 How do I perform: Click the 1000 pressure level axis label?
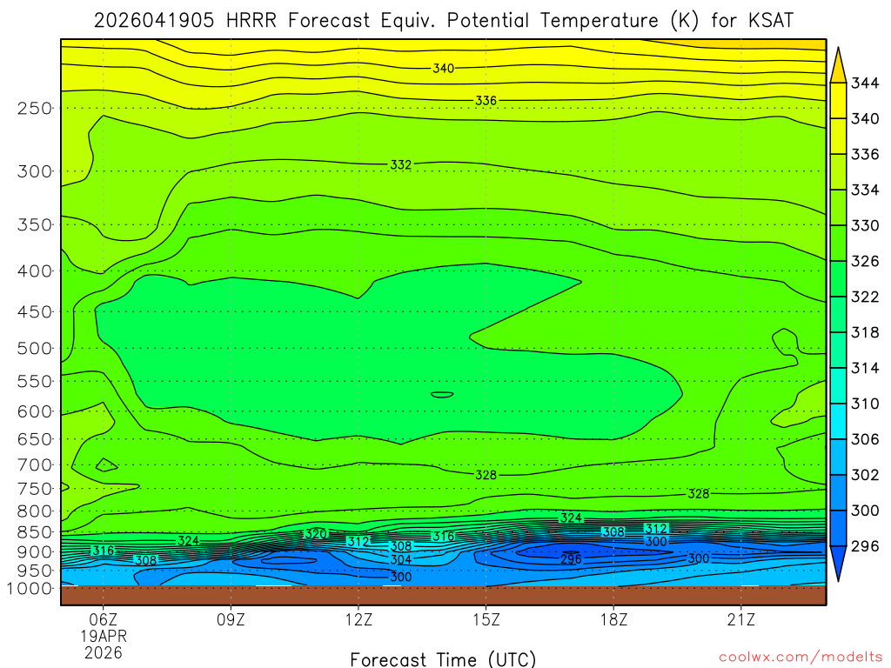coord(29,589)
